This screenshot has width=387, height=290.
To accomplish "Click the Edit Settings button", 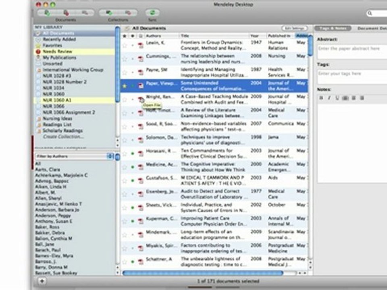I will [x=294, y=28].
